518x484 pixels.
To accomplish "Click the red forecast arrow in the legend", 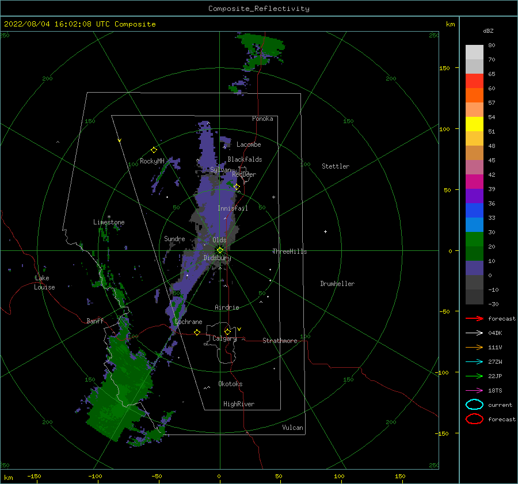I will point(474,318).
